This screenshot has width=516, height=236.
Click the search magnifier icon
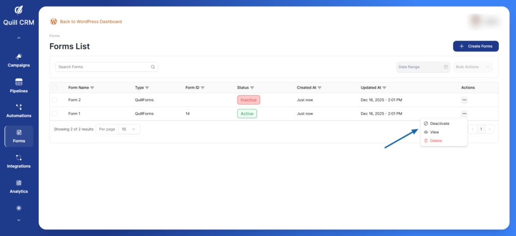(153, 67)
